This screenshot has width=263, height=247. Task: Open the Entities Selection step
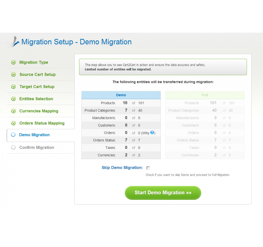(36, 99)
